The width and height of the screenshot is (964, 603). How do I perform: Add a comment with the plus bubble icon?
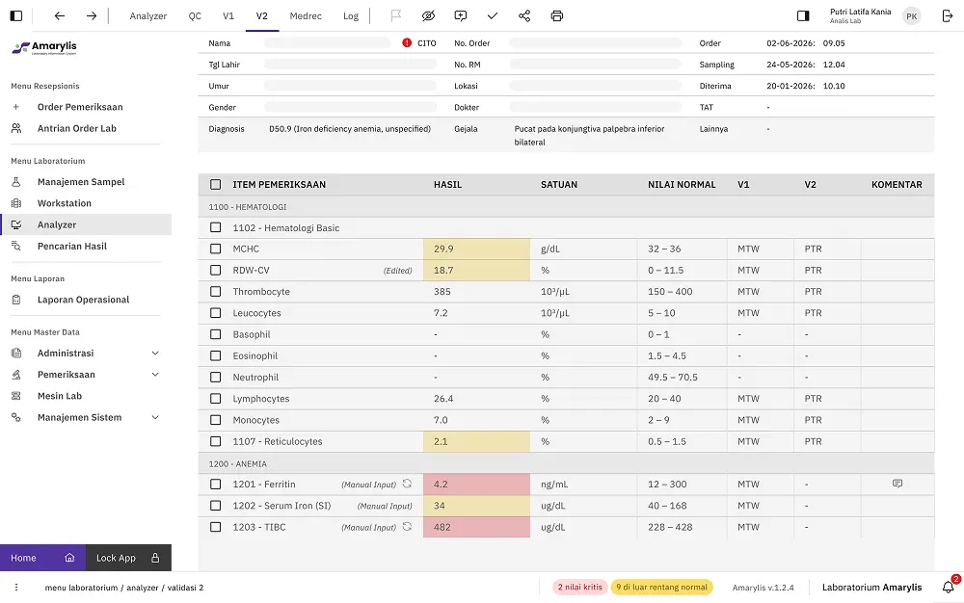pyautogui.click(x=461, y=16)
